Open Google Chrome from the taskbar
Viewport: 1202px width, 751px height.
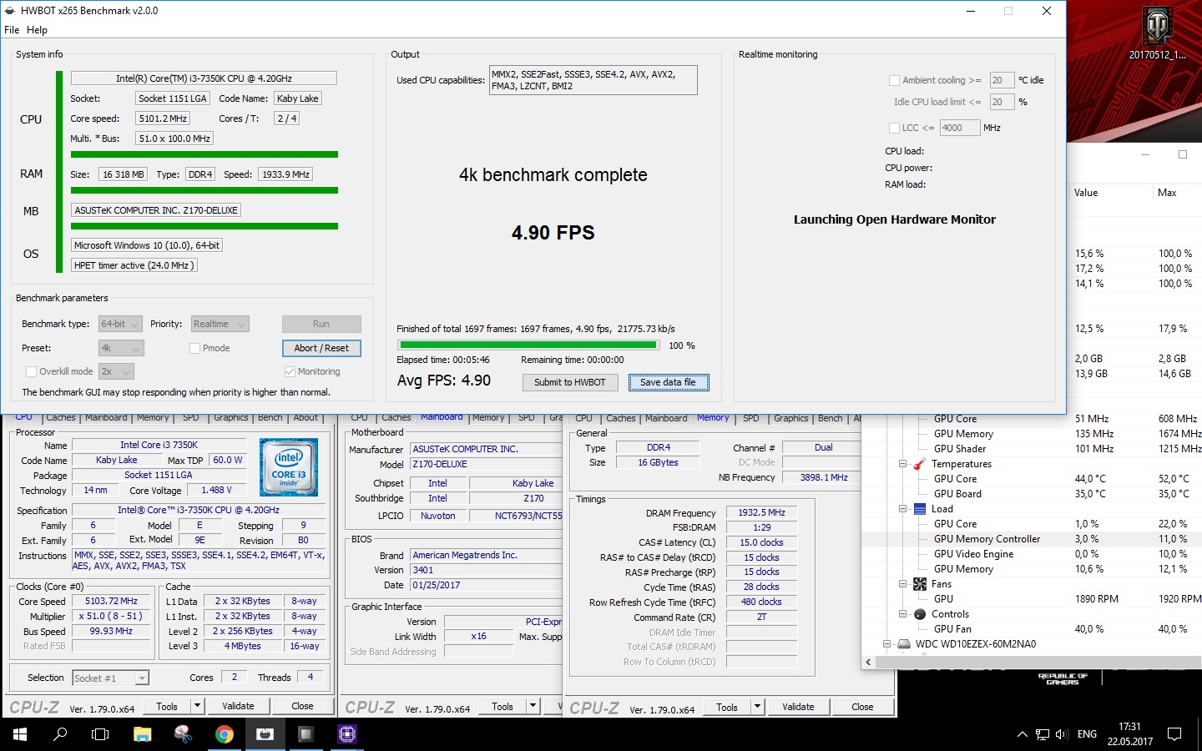pos(224,734)
